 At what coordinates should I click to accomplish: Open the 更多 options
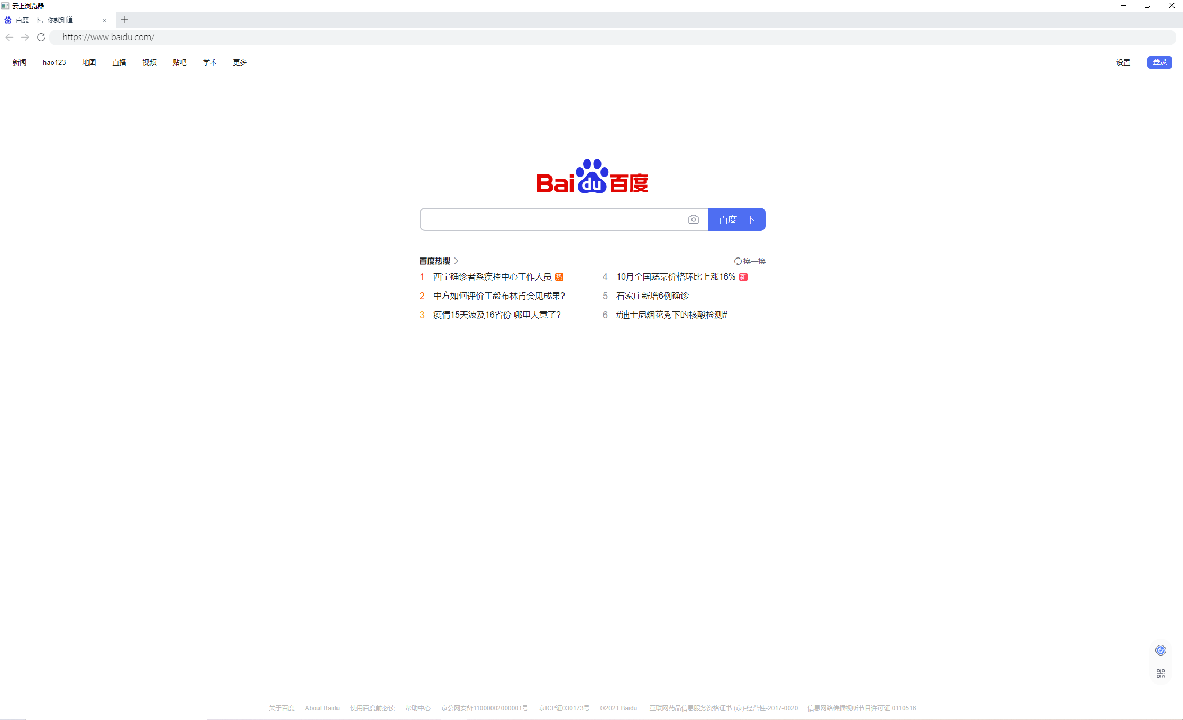tap(239, 62)
